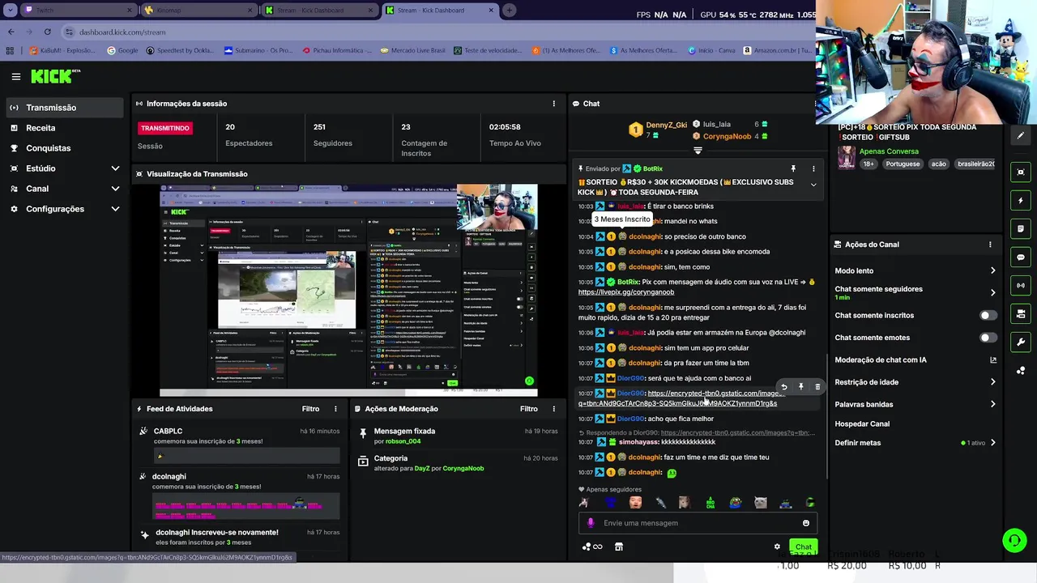The image size is (1037, 583).
Task: Open Filtro in Ações de Moderação
Action: (x=529, y=409)
